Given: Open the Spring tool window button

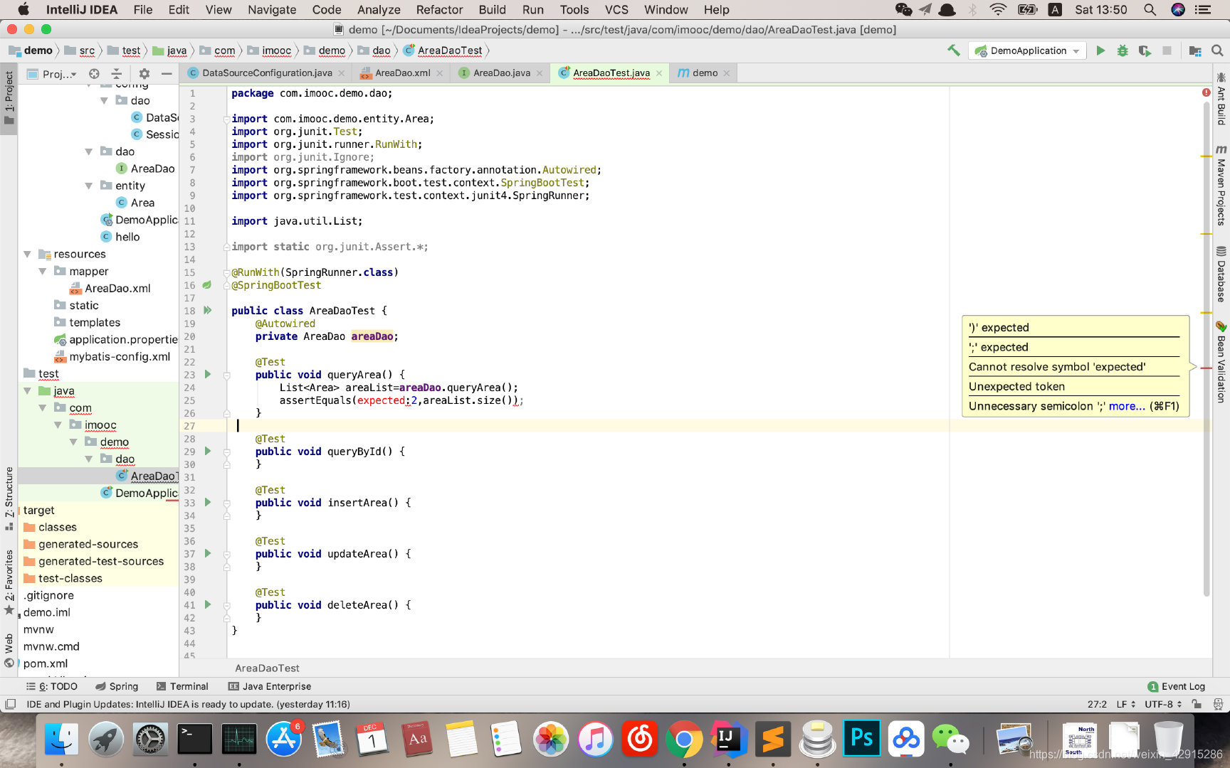Looking at the screenshot, I should pyautogui.click(x=117, y=686).
